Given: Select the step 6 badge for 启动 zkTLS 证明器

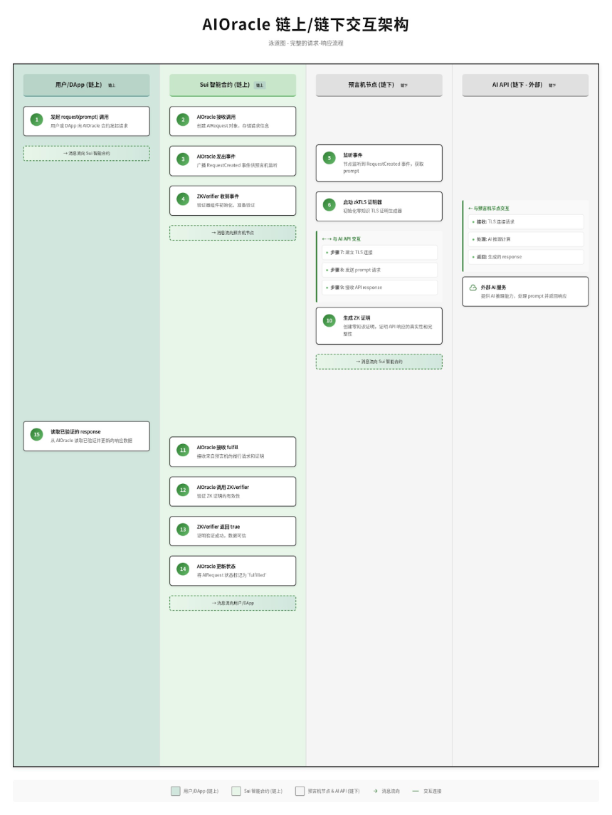Looking at the screenshot, I should 329,205.
